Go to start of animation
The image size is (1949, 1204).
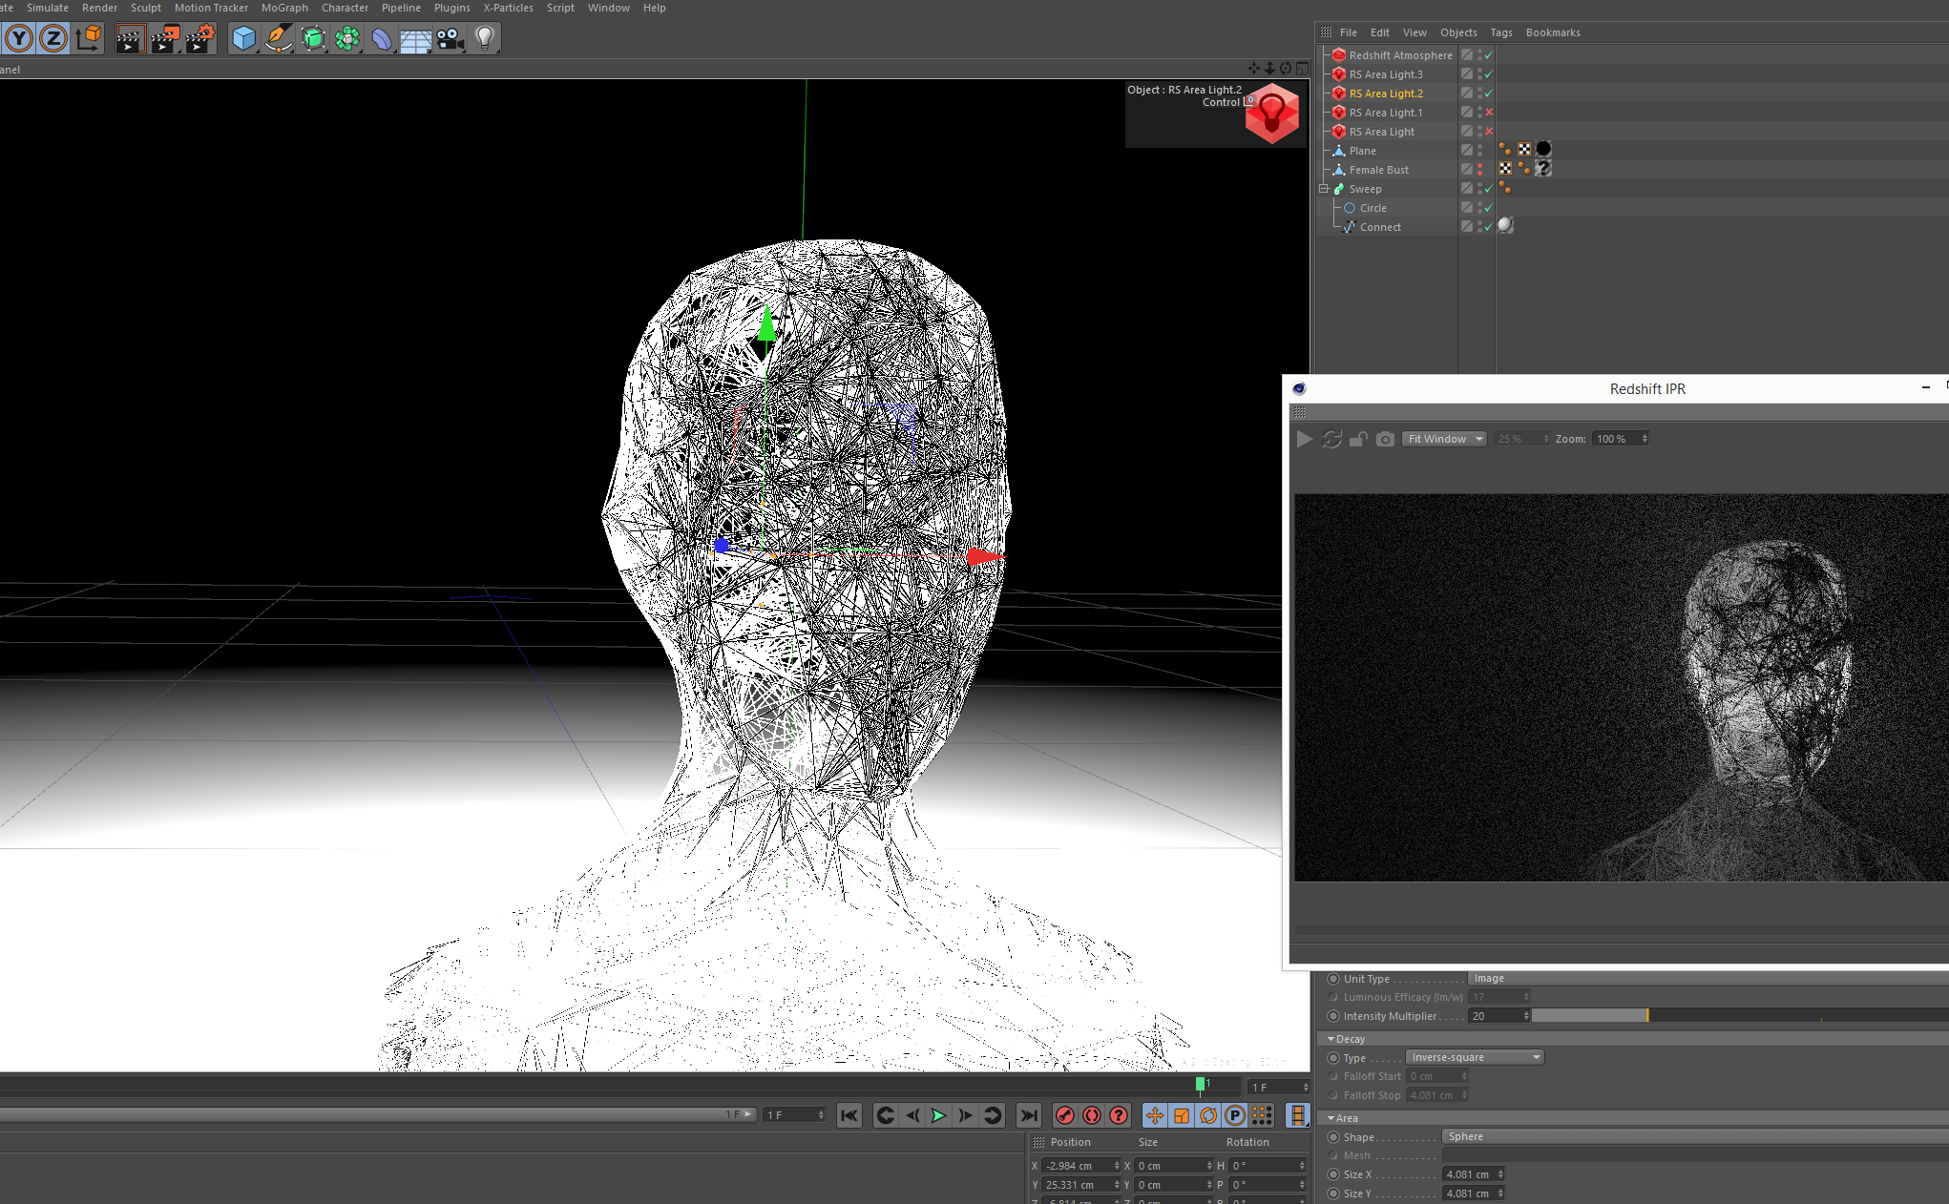pyautogui.click(x=849, y=1115)
